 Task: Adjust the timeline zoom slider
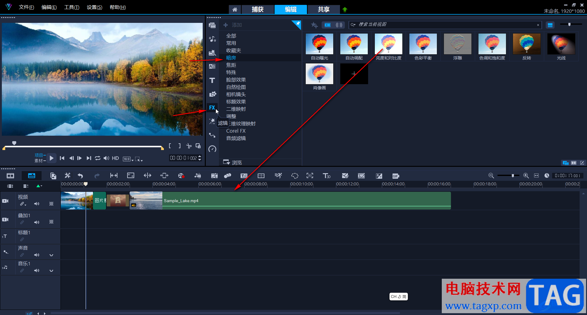click(x=513, y=176)
